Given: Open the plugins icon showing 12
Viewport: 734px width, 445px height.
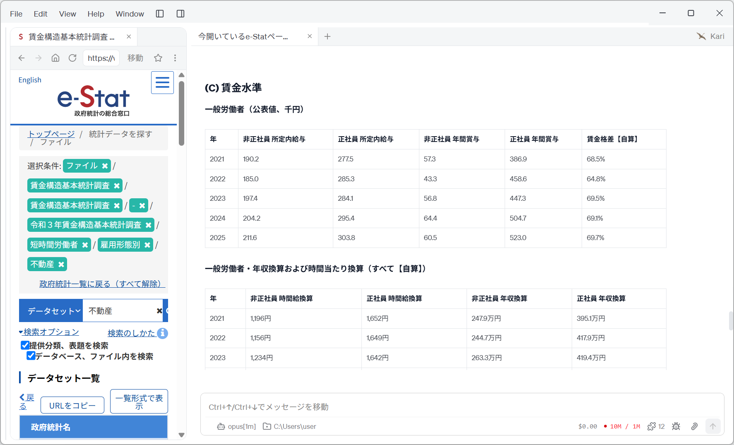Looking at the screenshot, I should (656, 426).
